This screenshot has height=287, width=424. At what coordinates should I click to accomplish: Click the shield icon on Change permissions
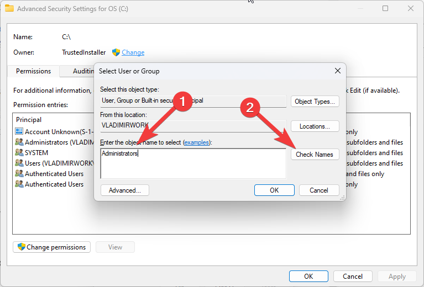click(22, 247)
